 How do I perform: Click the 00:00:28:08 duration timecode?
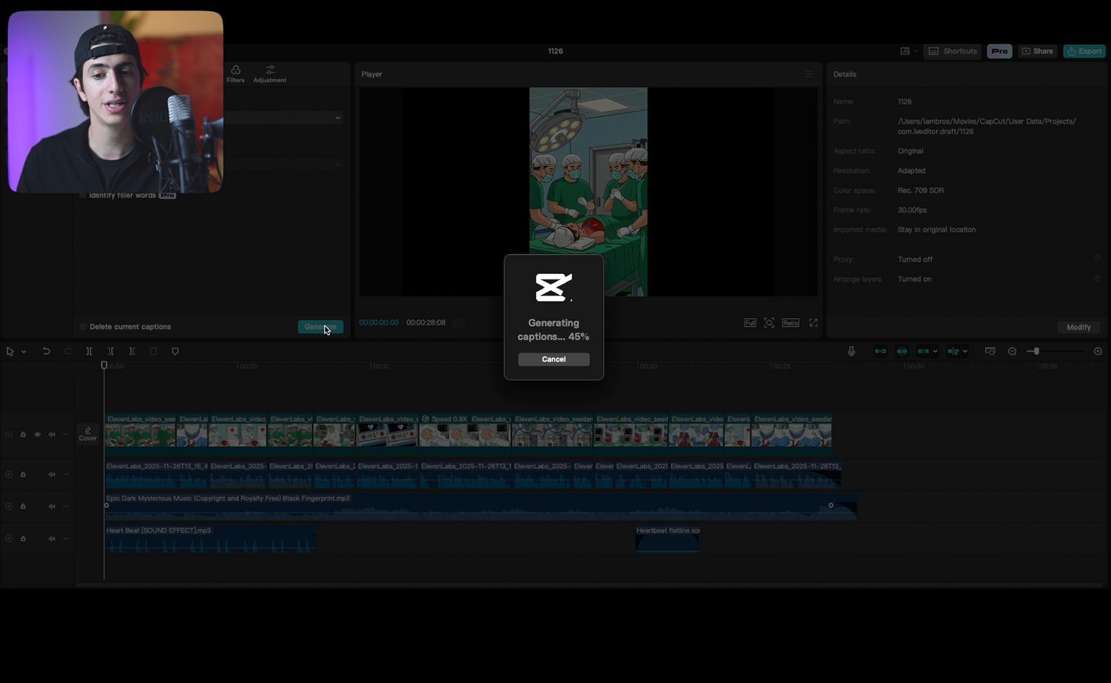point(426,323)
